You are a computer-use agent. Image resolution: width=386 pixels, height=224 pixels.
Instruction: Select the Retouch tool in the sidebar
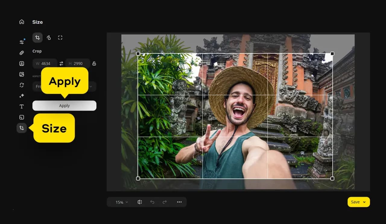[x=21, y=53]
